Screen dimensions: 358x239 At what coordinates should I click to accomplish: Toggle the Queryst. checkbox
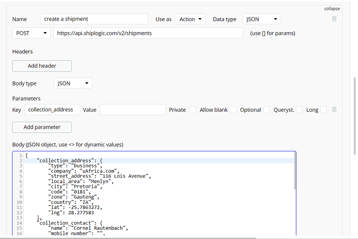coord(299,110)
